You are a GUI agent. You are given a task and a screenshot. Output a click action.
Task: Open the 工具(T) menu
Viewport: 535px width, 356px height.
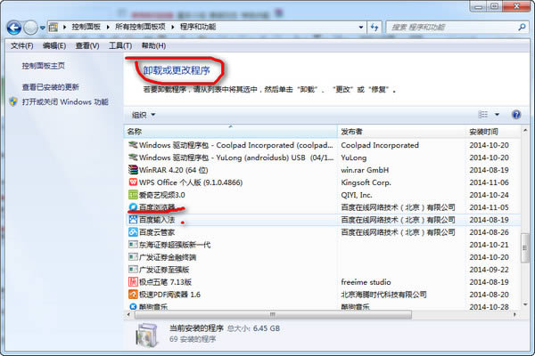tap(120, 45)
